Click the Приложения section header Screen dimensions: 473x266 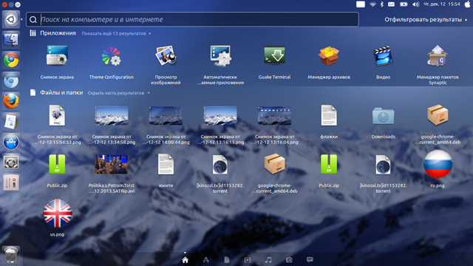click(x=58, y=33)
